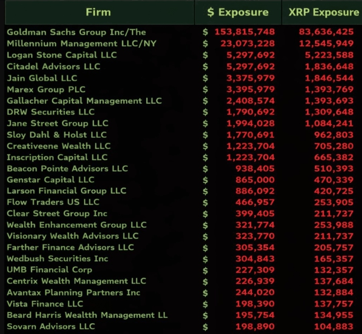Click the $ Exposure column header

tap(238, 12)
